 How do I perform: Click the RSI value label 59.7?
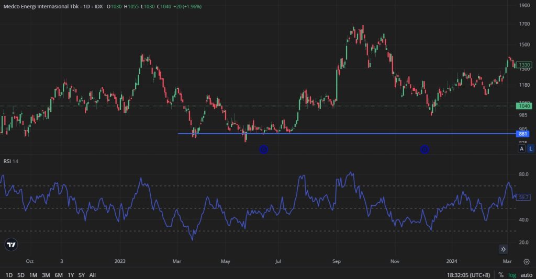(x=523, y=197)
